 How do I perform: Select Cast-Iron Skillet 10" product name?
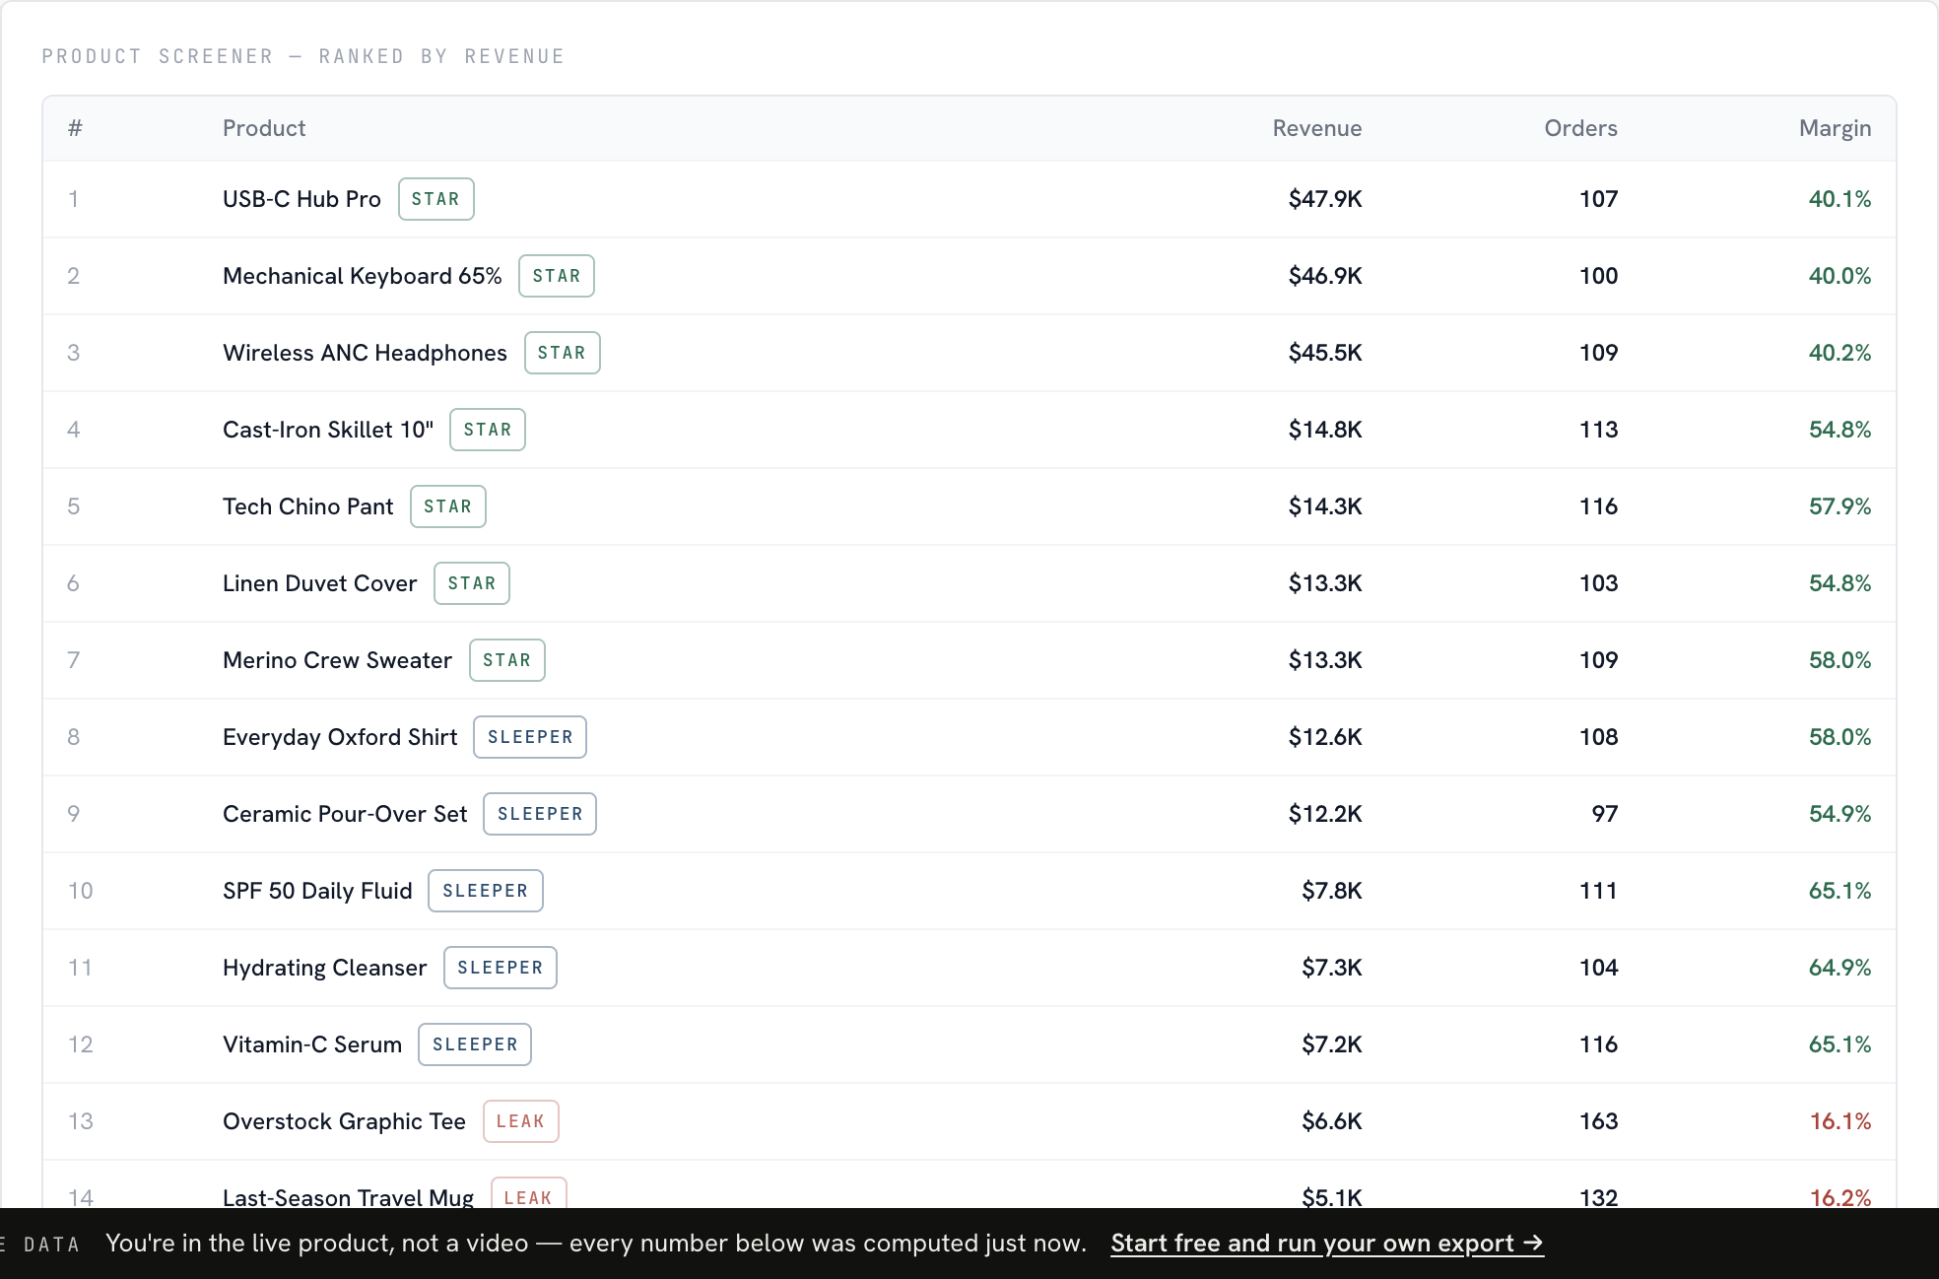point(328,430)
